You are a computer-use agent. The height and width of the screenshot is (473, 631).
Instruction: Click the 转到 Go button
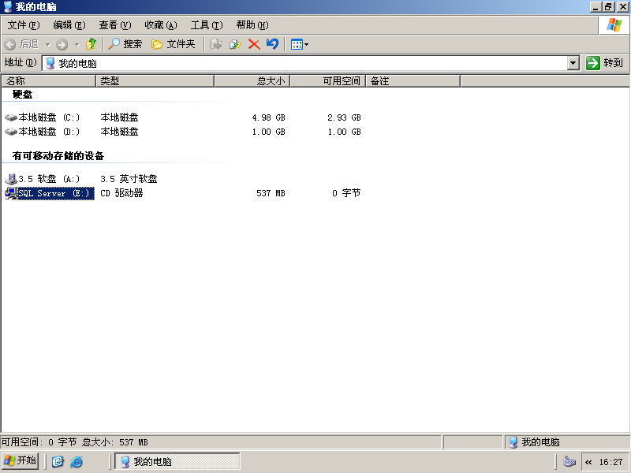click(605, 63)
